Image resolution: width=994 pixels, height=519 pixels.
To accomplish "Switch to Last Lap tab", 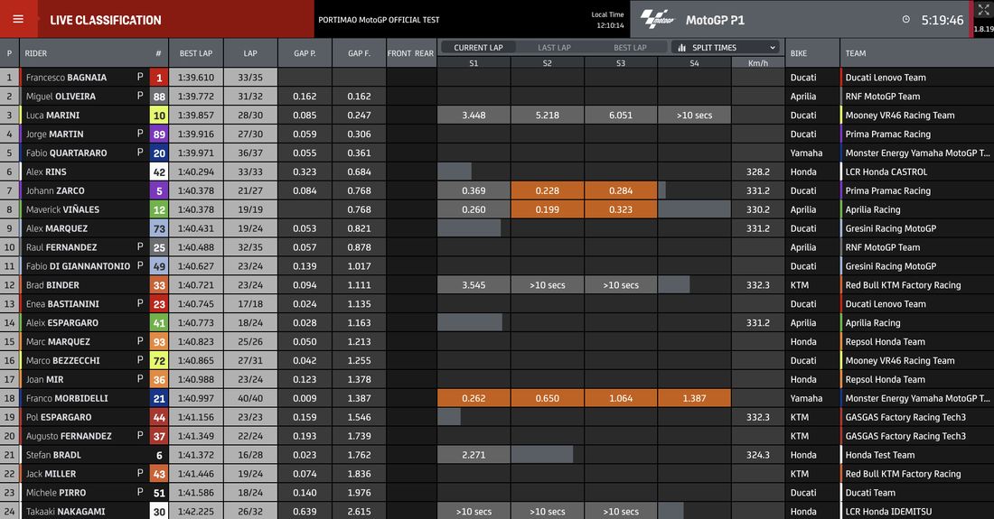I will (554, 48).
